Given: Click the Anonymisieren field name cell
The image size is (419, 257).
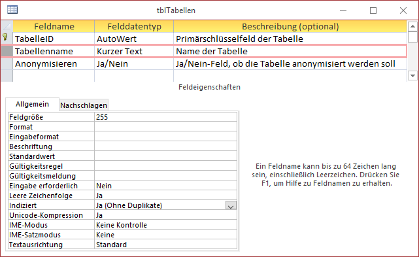Looking at the screenshot, I should (x=54, y=63).
